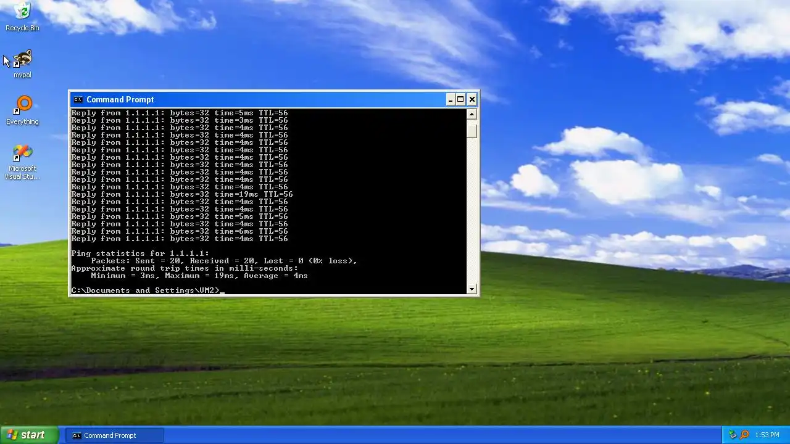Click the C:\Documents and Settings\VM2> prompt
The width and height of the screenshot is (790, 444).
click(x=145, y=290)
